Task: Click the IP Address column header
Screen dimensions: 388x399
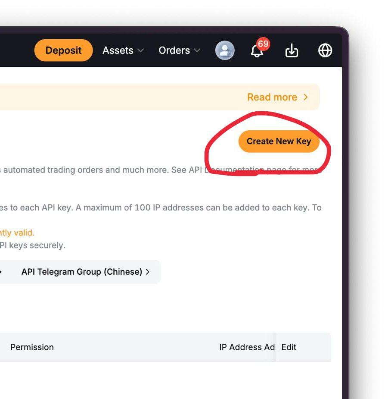Action: pyautogui.click(x=247, y=347)
